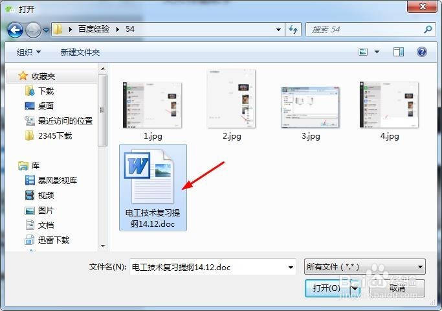
Task: Change view using the view icon
Action: (363, 52)
